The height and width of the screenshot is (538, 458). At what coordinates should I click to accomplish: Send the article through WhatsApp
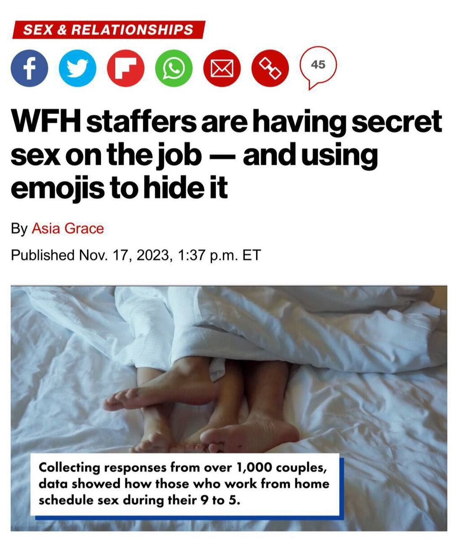click(174, 69)
